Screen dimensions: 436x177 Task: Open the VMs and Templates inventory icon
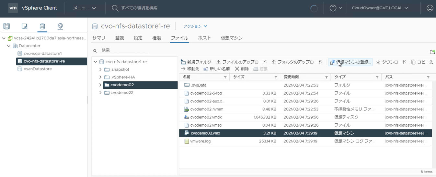[x=24, y=26]
